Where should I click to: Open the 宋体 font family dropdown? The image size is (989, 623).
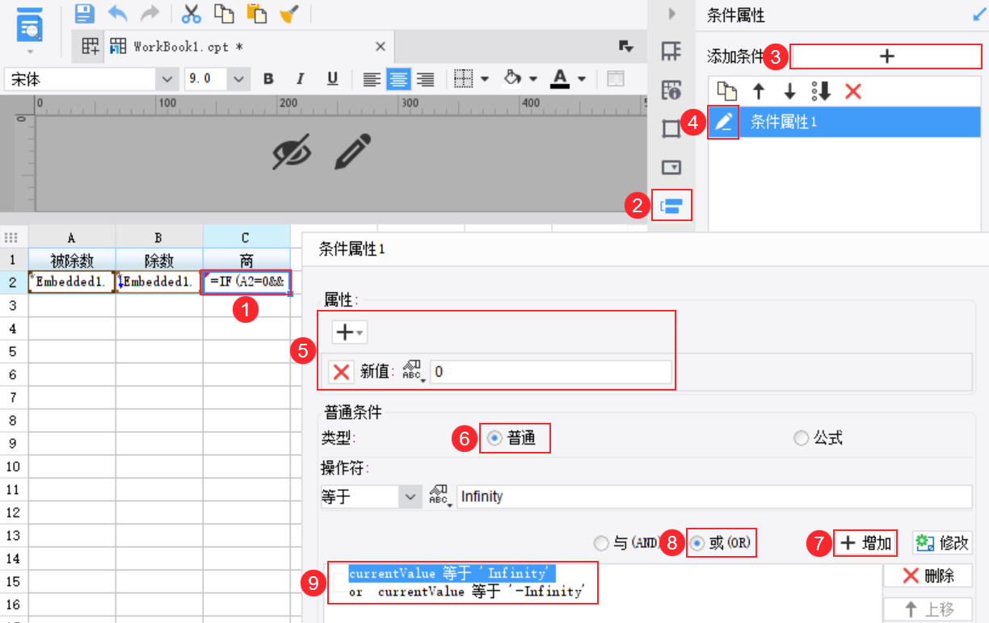point(169,79)
